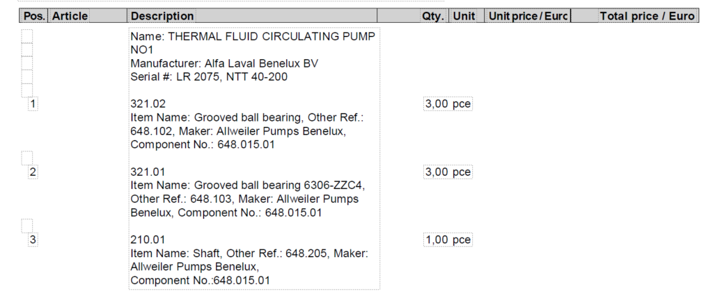This screenshot has width=713, height=305.
Task: Select position number 2 field
Action: coord(32,172)
